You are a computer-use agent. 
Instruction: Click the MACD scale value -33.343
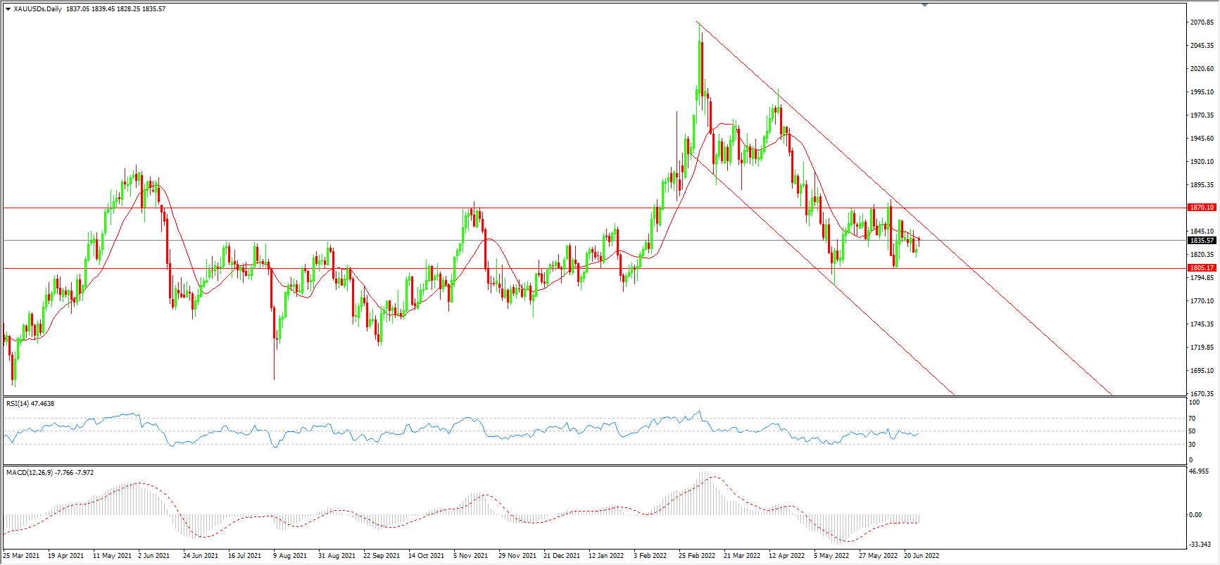[1200, 545]
